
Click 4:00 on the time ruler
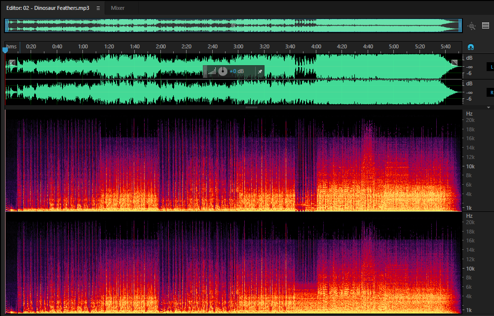pos(316,46)
